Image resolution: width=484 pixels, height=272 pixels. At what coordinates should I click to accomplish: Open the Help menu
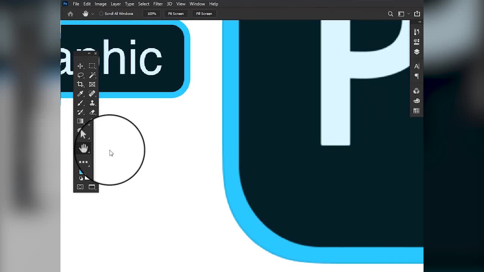[214, 4]
